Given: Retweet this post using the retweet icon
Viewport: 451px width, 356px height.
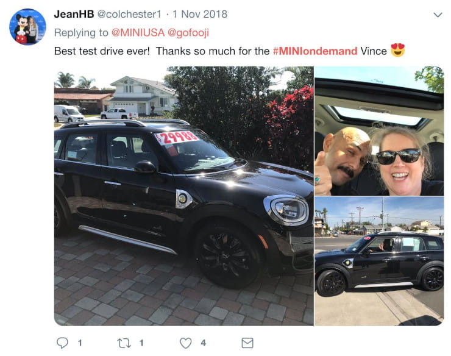Looking at the screenshot, I should coord(124,343).
